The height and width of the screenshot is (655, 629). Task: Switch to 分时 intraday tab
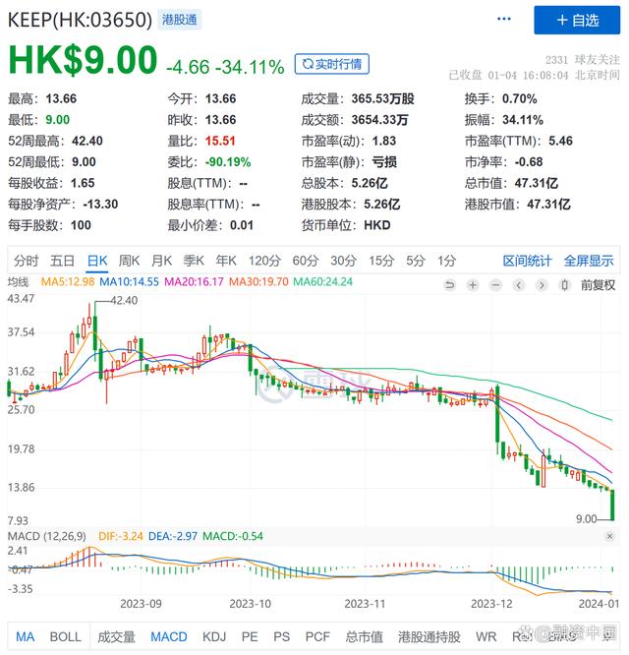point(26,261)
